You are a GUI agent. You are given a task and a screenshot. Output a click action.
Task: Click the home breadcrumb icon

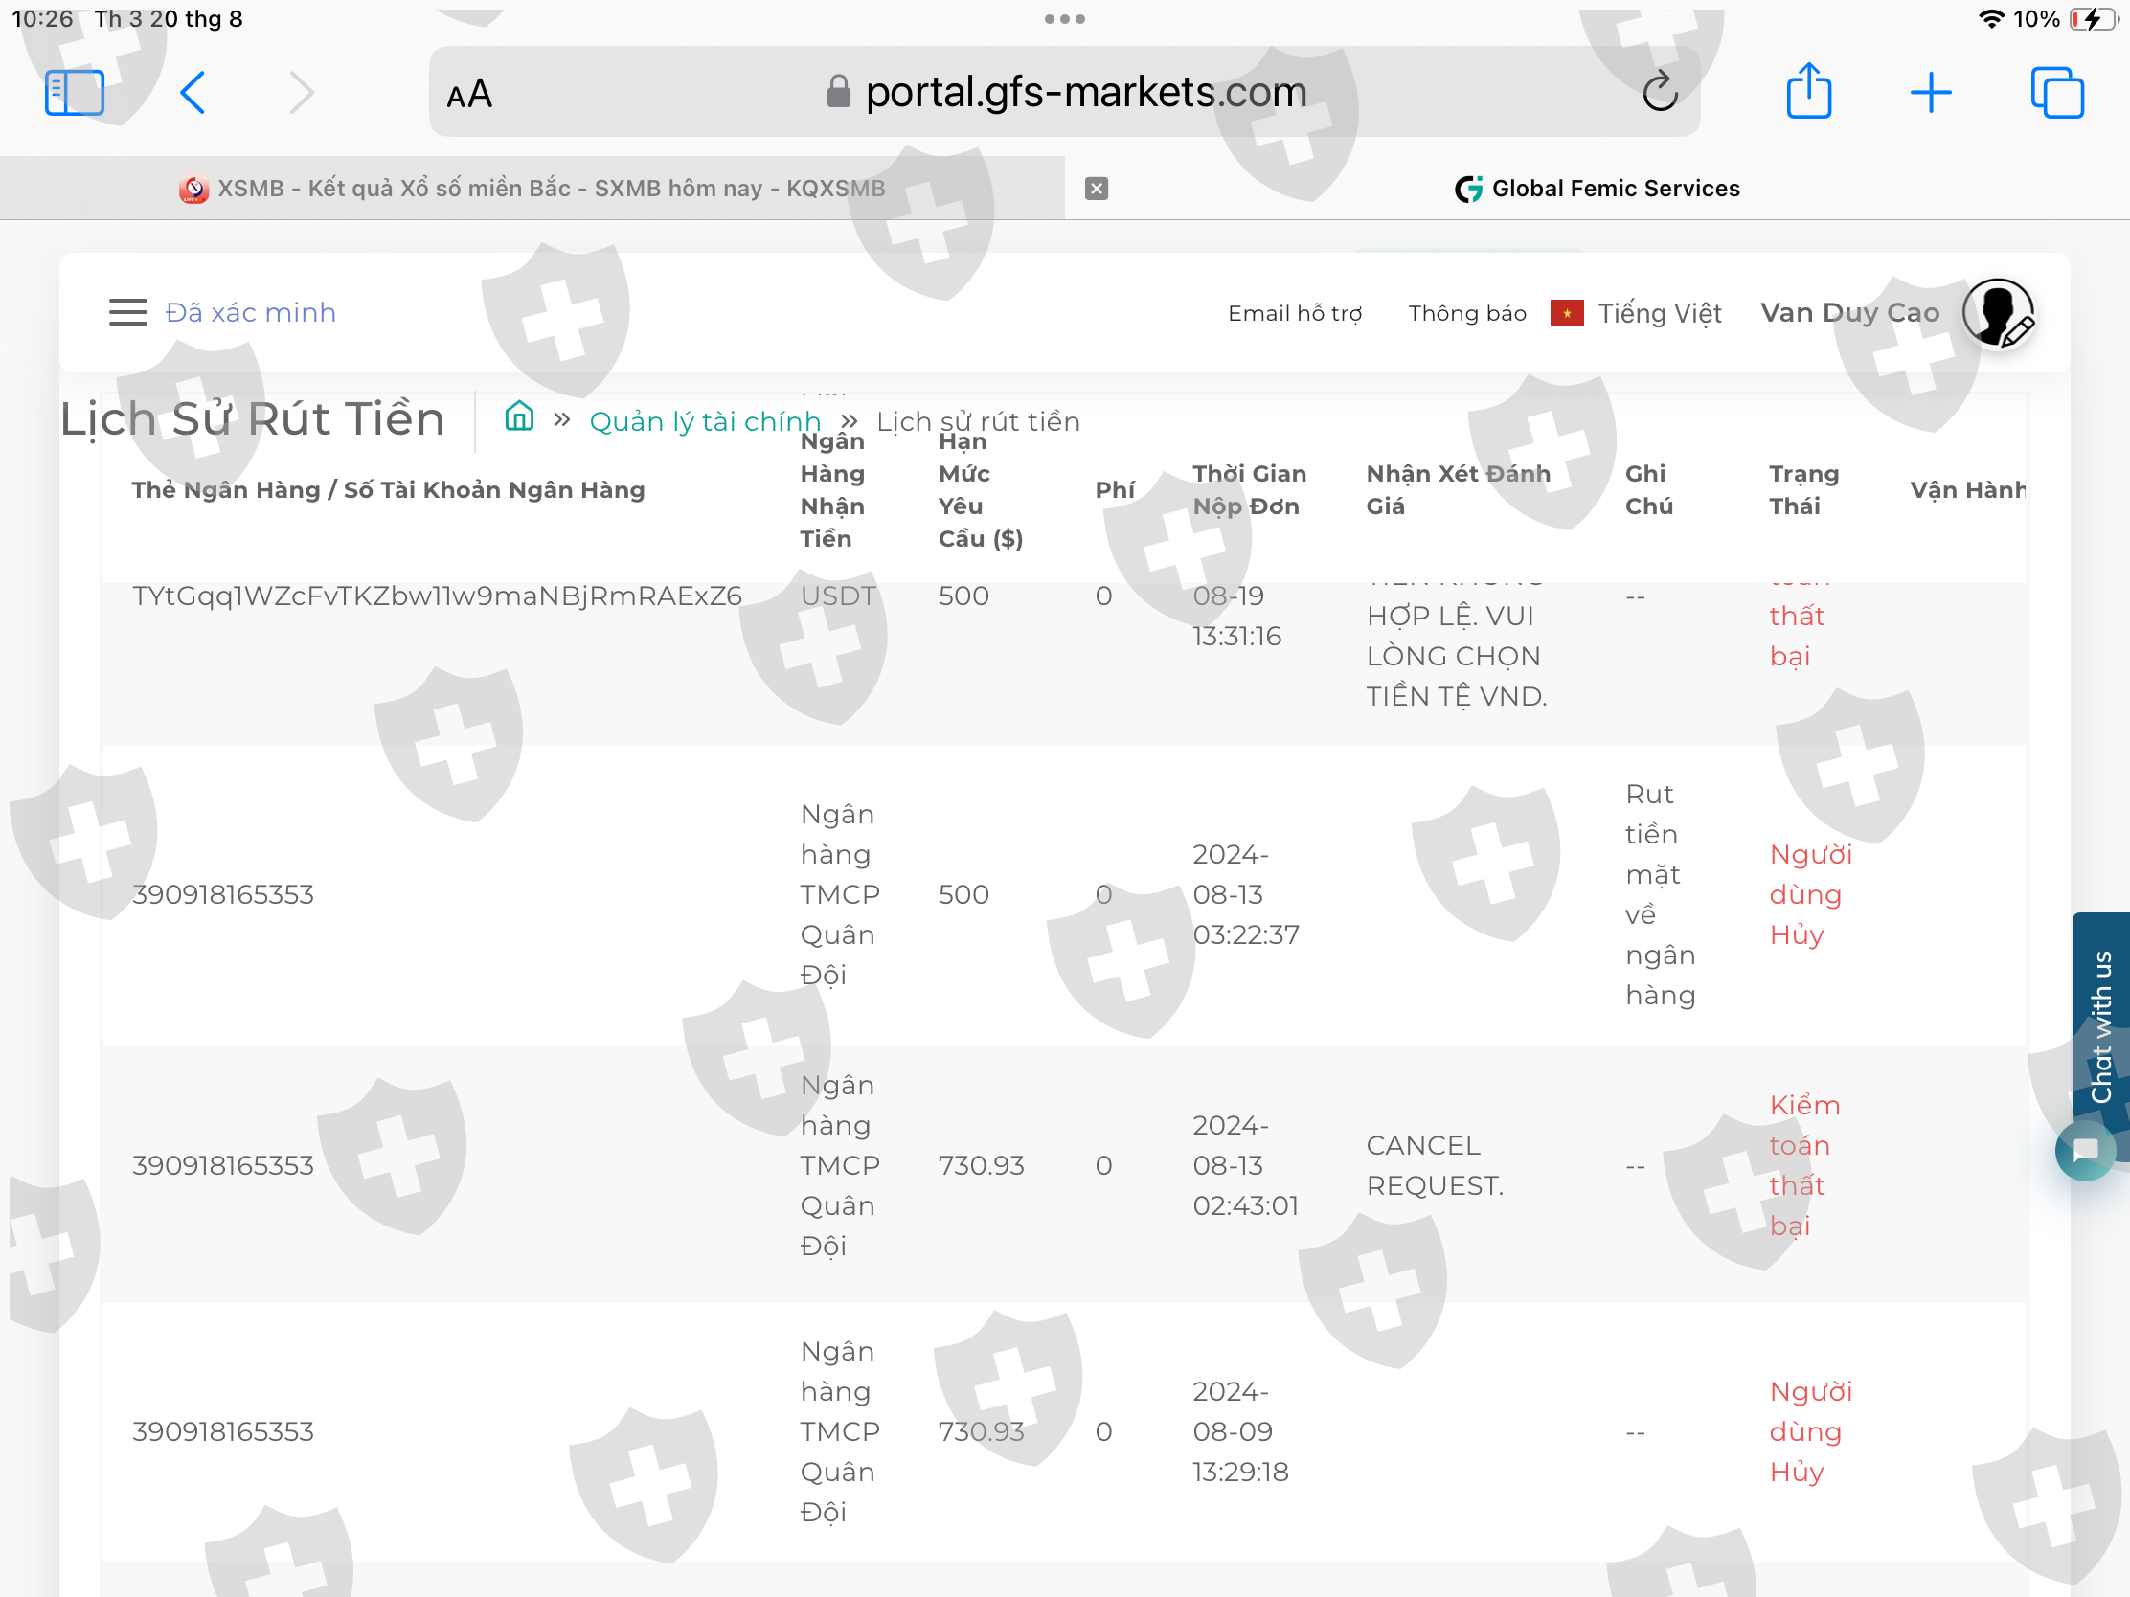pyautogui.click(x=519, y=417)
